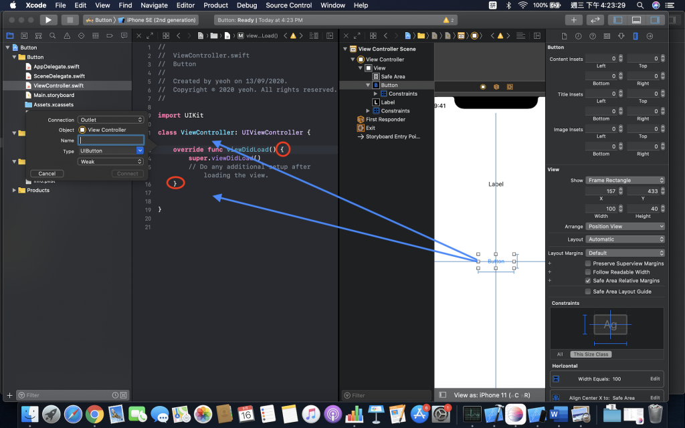The height and width of the screenshot is (428, 685).
Task: Select Main.storyboard in the navigator
Action: (x=54, y=95)
